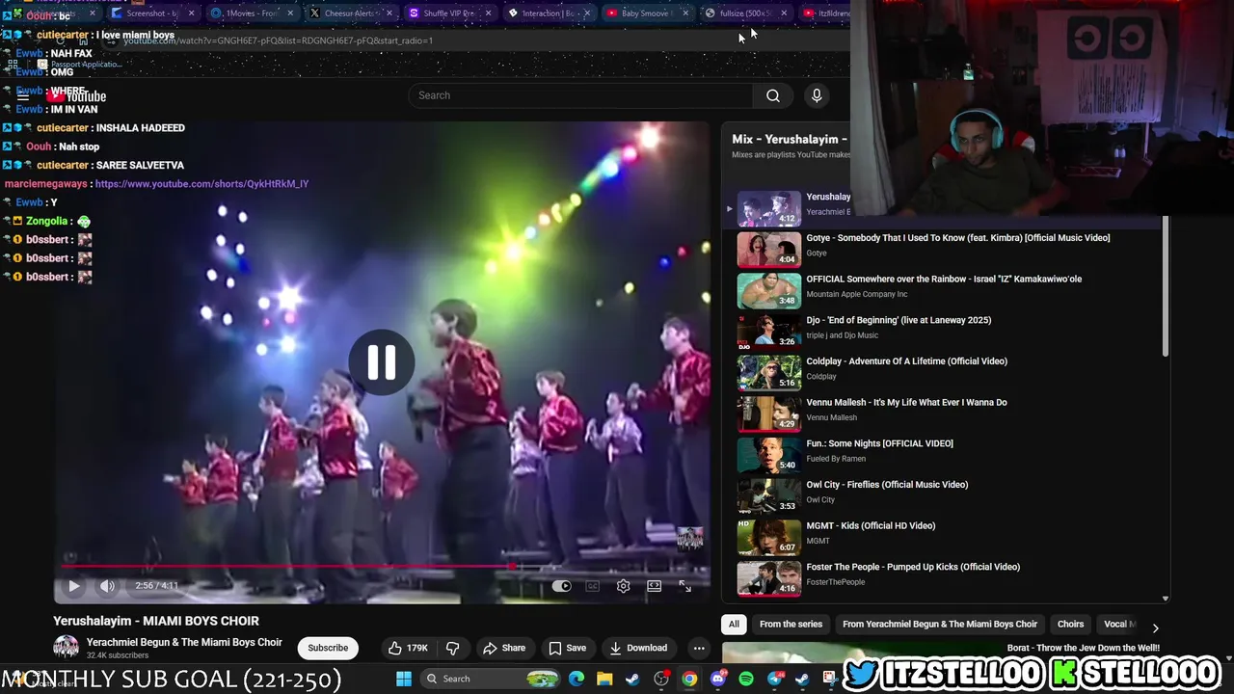Play Djo End of Beginning live at Laneway
Viewport: 1234px width, 694px height.
pos(945,331)
